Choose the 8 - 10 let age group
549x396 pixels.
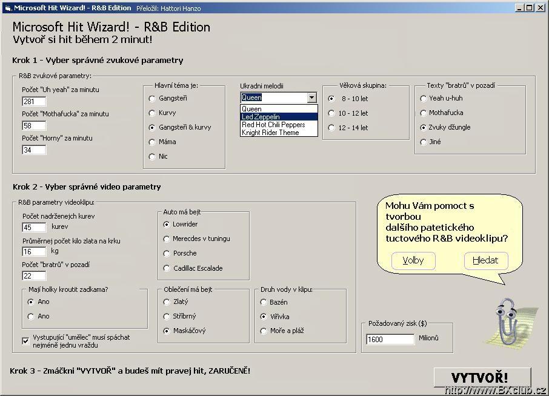tap(331, 99)
